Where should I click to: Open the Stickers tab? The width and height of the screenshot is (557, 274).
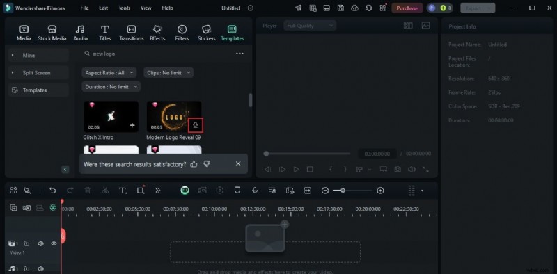206,33
